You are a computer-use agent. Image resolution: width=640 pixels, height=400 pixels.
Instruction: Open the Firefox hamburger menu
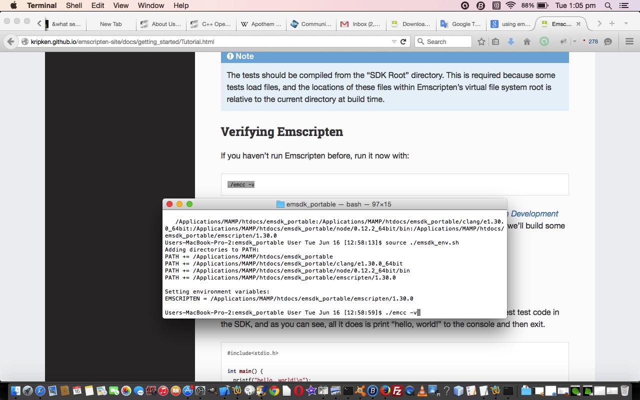(629, 41)
